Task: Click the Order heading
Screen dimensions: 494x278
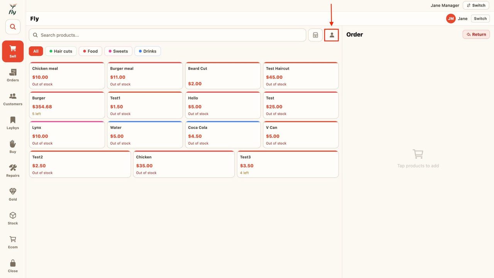Action: (355, 34)
